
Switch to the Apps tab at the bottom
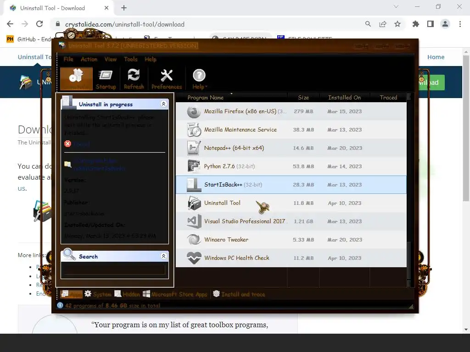click(x=71, y=294)
